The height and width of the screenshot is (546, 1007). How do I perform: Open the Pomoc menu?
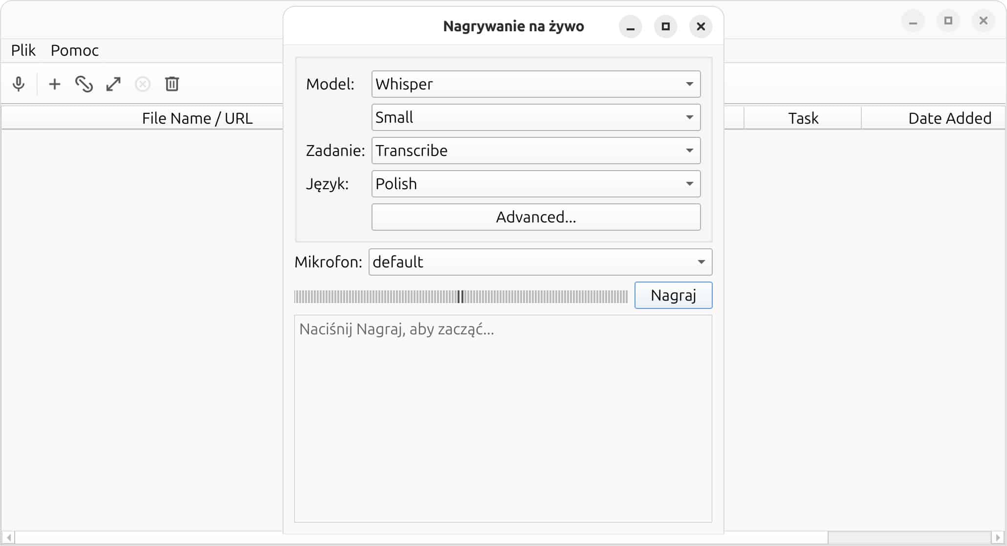[75, 50]
